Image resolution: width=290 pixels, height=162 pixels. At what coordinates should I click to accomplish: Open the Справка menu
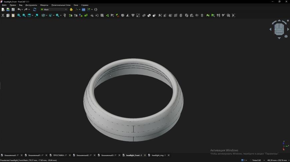pos(85,5)
